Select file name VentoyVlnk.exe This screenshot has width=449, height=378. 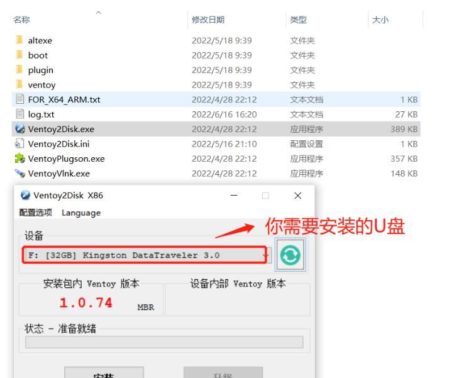coord(59,174)
